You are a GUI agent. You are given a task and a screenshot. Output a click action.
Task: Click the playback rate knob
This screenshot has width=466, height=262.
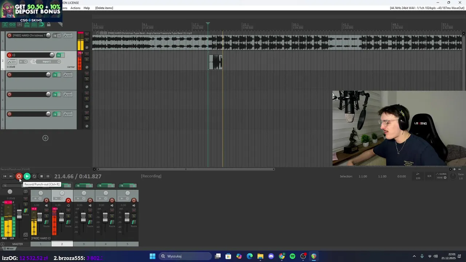[x=453, y=176]
